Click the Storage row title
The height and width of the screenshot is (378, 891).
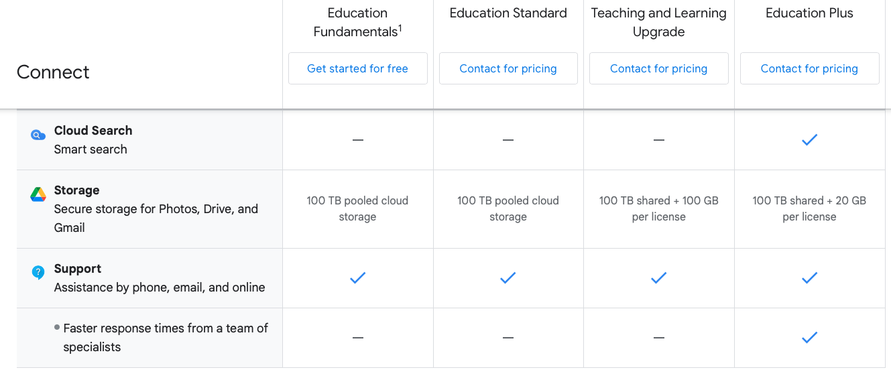[x=77, y=190]
